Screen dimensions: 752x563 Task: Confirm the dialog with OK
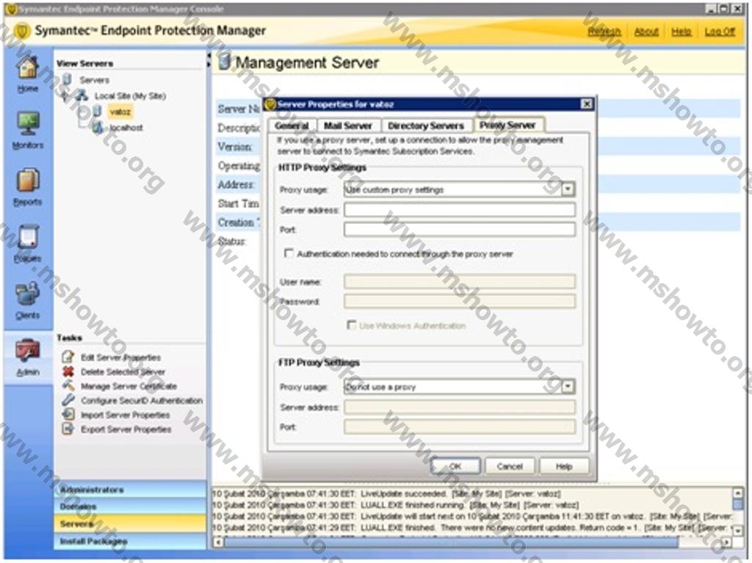click(455, 466)
